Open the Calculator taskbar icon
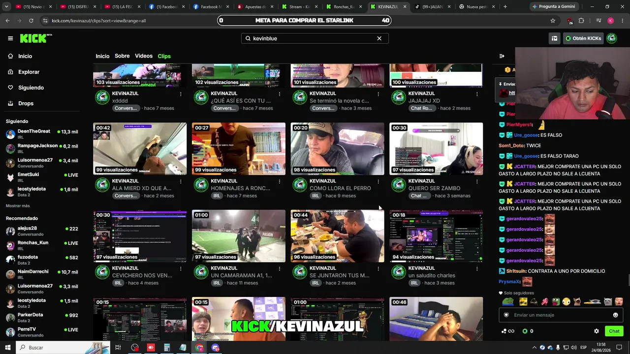This screenshot has height=354, width=630. (167, 348)
